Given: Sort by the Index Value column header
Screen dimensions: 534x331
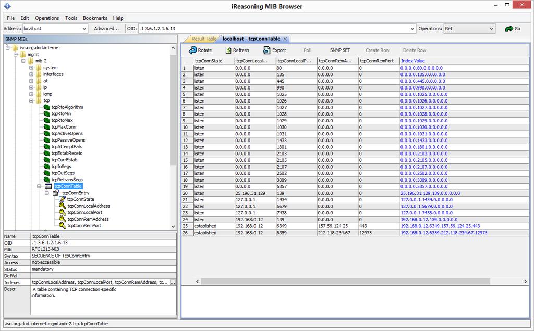Looking at the screenshot, I should click(465, 61).
